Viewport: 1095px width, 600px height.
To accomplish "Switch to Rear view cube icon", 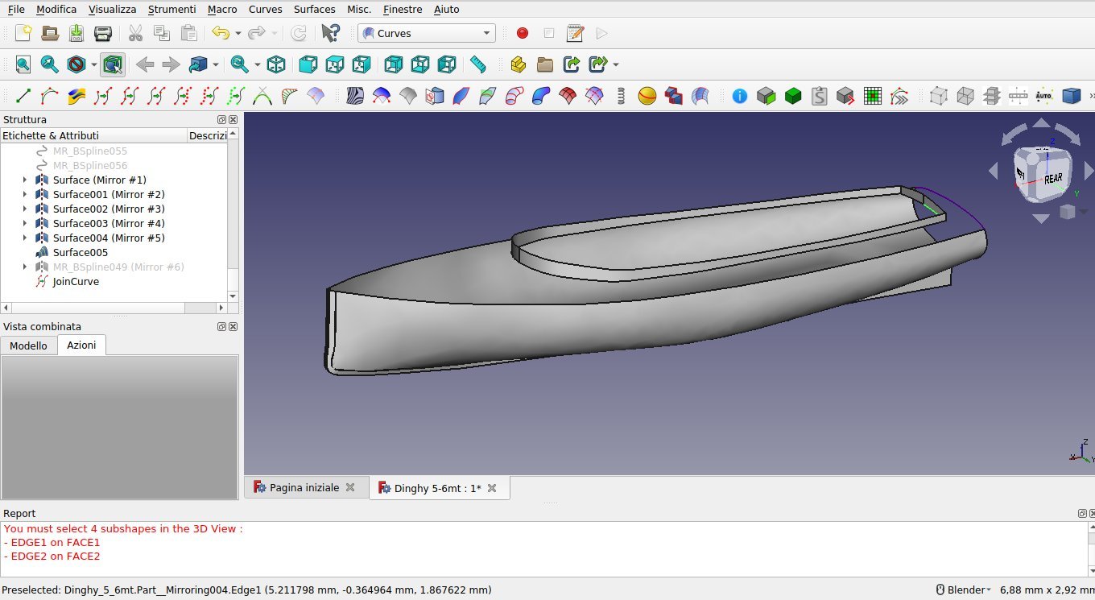I will pos(394,64).
